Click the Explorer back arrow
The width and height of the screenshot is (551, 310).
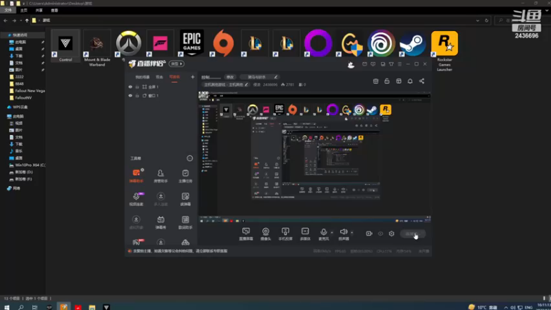(6, 21)
